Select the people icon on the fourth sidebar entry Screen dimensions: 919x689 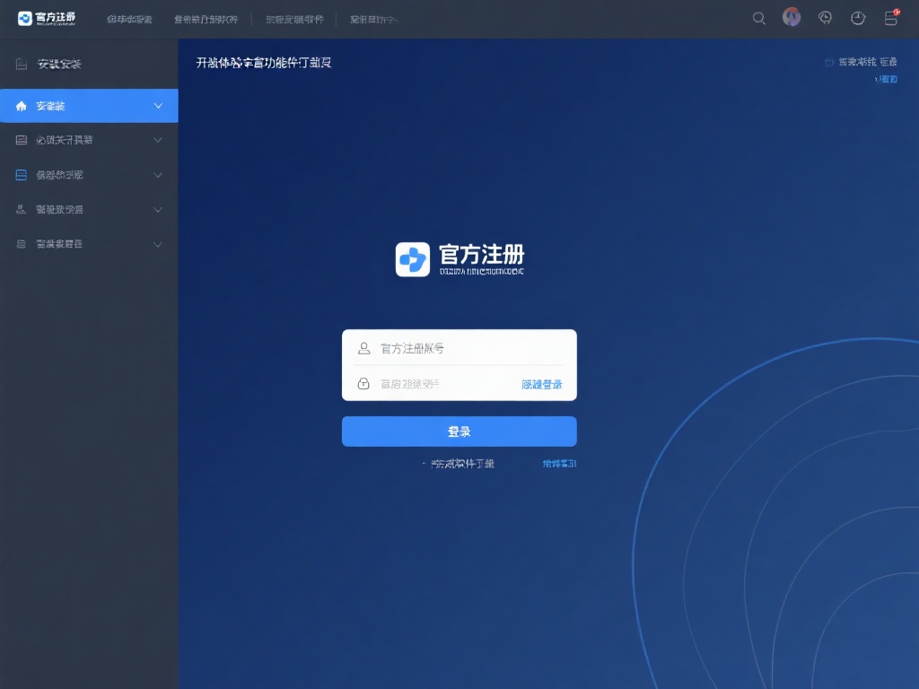(20, 209)
